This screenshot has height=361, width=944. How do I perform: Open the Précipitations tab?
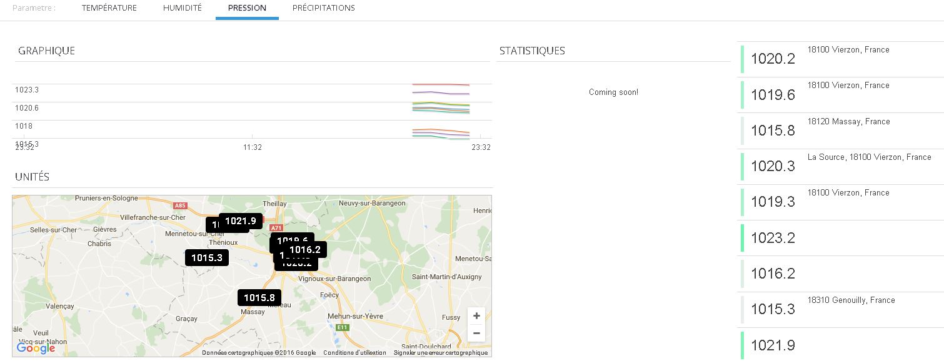click(x=323, y=8)
